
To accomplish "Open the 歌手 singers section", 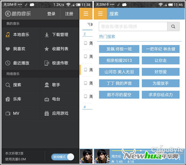I will tap(60, 85).
